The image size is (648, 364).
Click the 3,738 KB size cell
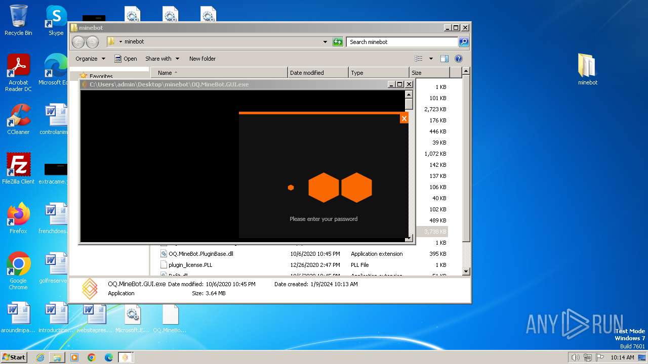pyautogui.click(x=435, y=232)
